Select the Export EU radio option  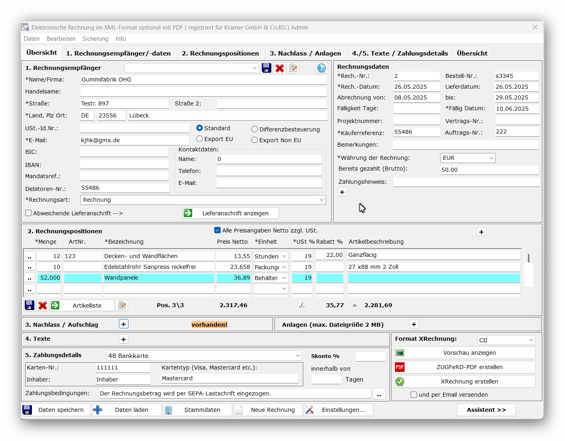(x=200, y=139)
